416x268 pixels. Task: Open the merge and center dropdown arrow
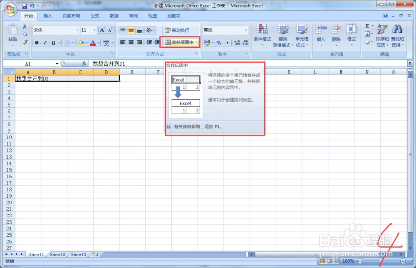pyautogui.click(x=196, y=42)
